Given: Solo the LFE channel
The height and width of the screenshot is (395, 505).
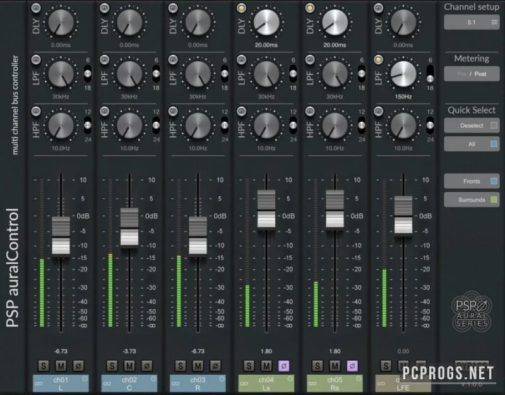Looking at the screenshot, I should (386, 366).
